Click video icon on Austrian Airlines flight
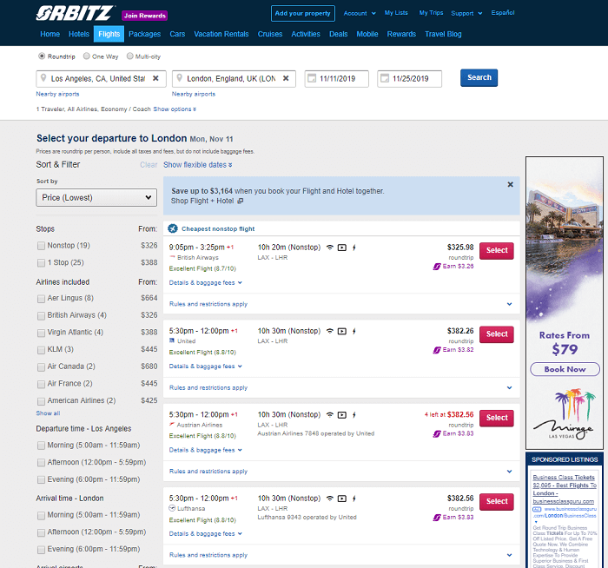Screen dimensions: 608x568 (x=342, y=415)
